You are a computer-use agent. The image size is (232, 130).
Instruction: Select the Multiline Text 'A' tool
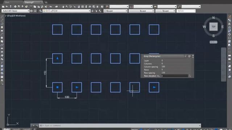click(x=2, y=80)
